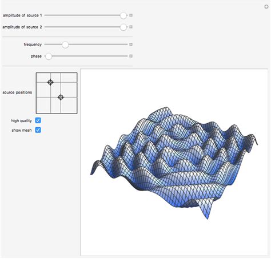Click the phase slider thumb
This screenshot has height=259, width=271.
(49, 56)
